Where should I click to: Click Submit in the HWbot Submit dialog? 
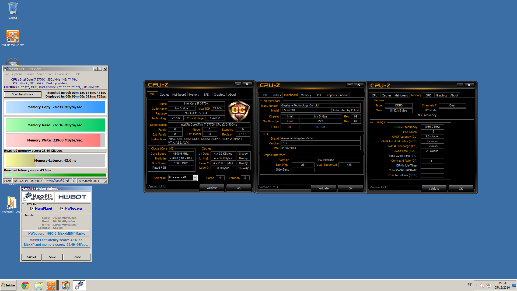(32, 257)
